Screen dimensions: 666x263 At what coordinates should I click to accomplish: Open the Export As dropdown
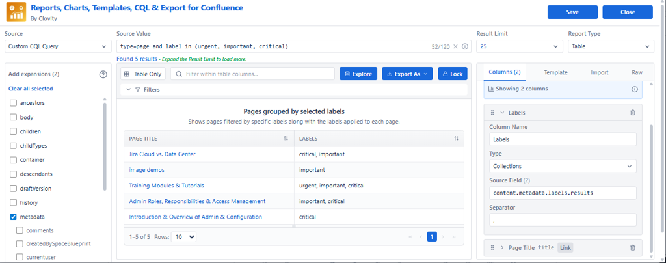coord(407,74)
